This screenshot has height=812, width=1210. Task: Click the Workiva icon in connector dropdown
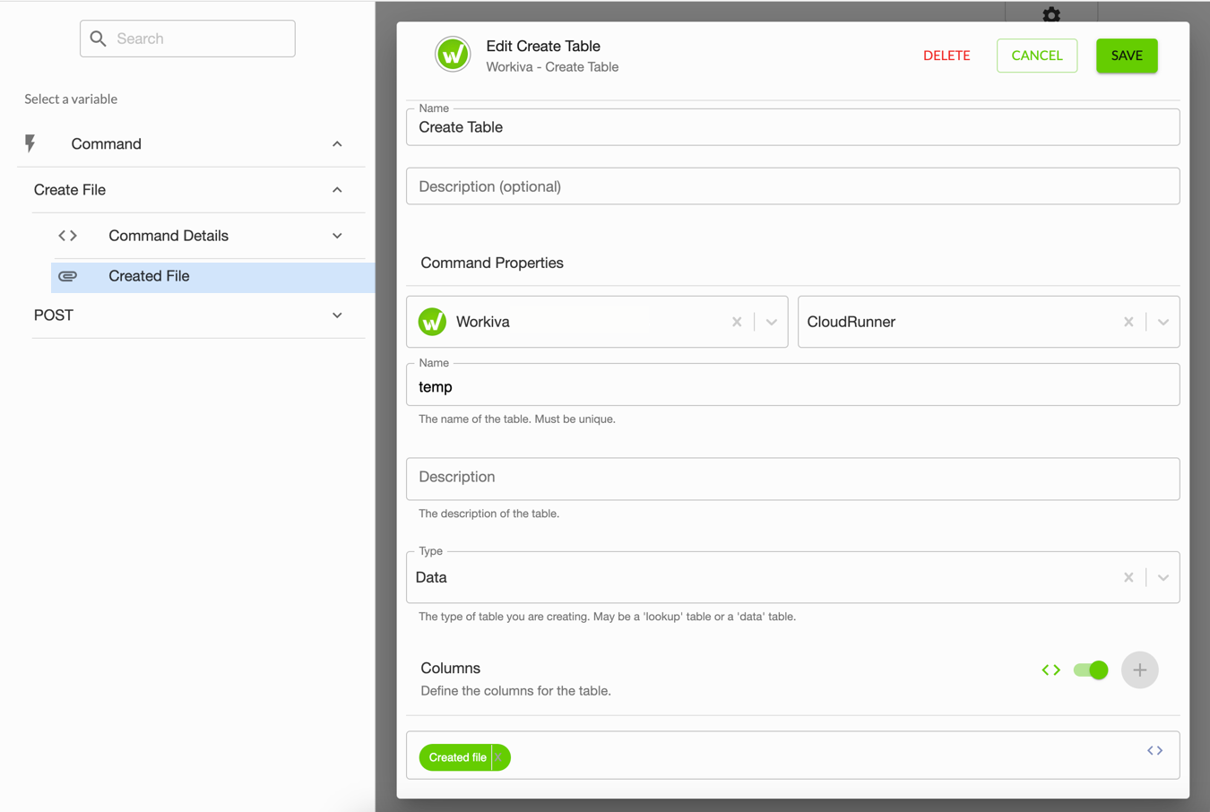pos(432,322)
